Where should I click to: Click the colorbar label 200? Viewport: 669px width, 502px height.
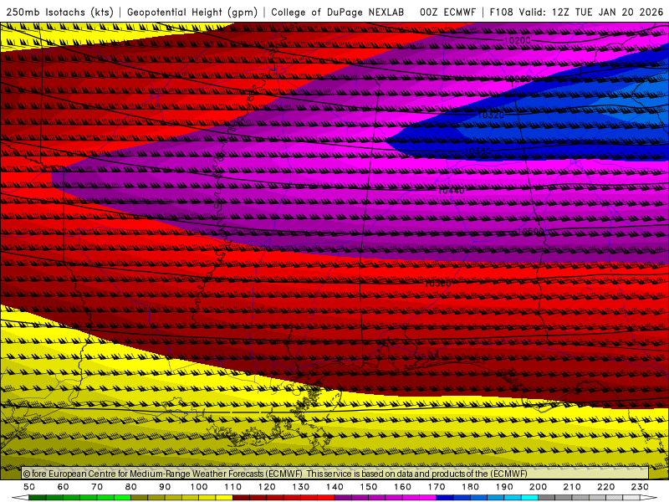[x=538, y=487]
